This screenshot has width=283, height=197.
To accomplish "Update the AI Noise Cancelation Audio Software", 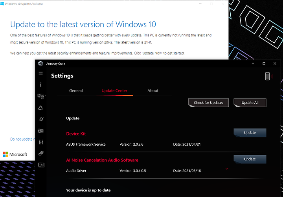I will coord(250,159).
